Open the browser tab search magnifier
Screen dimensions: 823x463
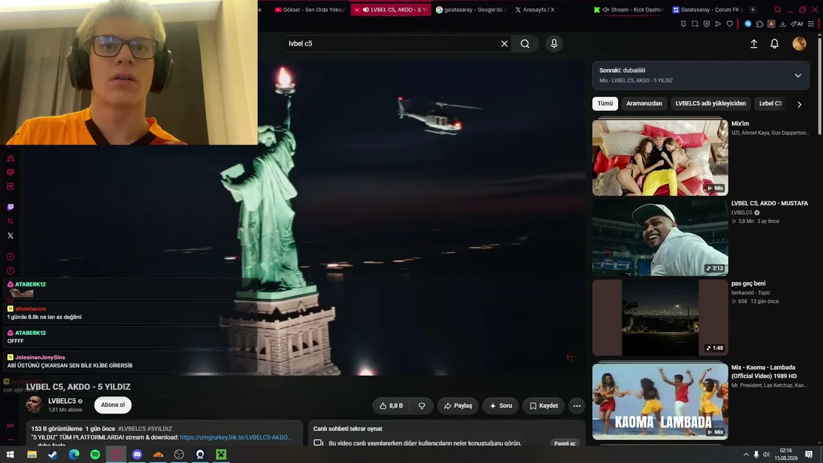tap(777, 10)
